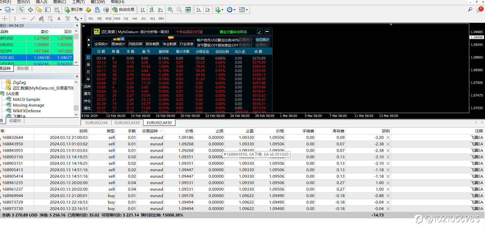Select the crosshair cursor tool
485x232 pixels.
point(5,19)
